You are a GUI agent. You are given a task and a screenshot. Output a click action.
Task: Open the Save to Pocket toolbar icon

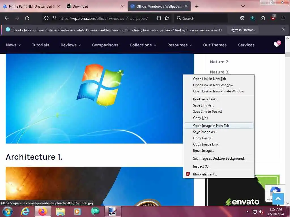(242, 18)
